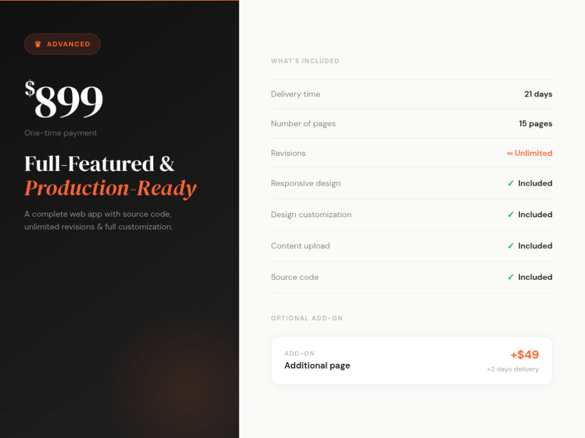Click the 'Design customization' label

pos(311,214)
